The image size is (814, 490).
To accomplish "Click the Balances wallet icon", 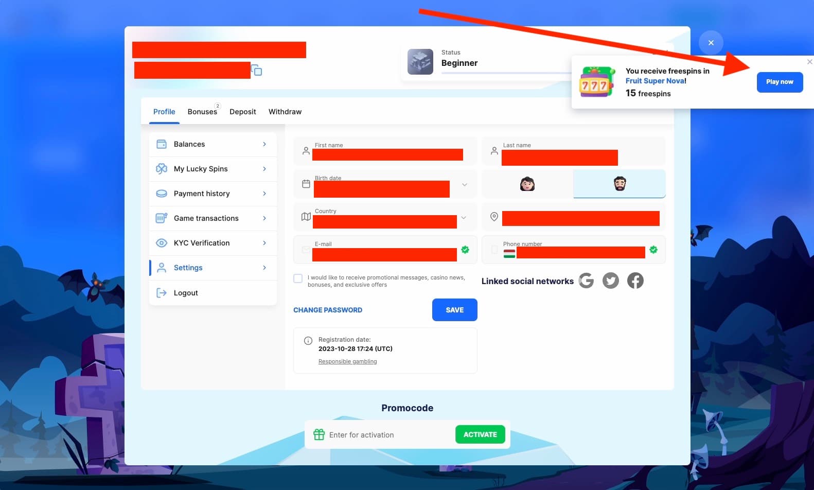I will click(162, 144).
